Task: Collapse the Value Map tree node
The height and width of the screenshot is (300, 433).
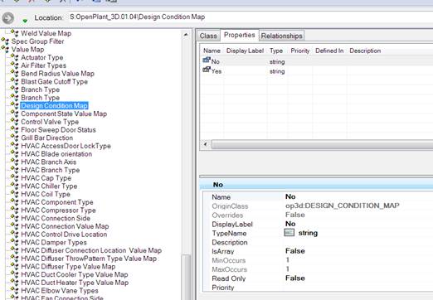Action: pyautogui.click(x=5, y=49)
